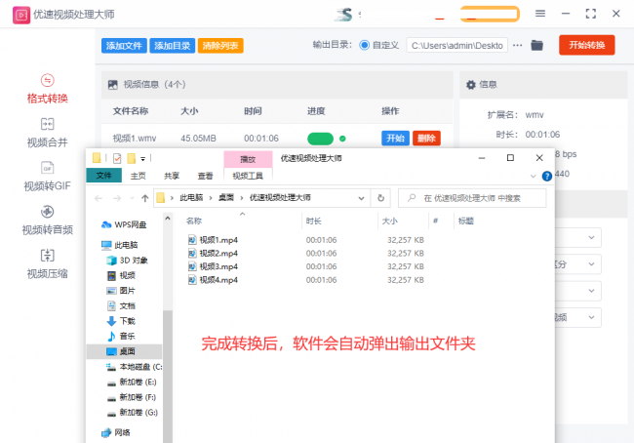This screenshot has height=443, width=634.
Task: Open 音乐 folder in navigation pane
Action: tap(121, 337)
